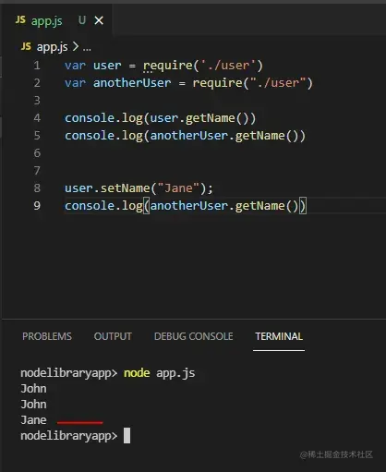The image size is (386, 472).
Task: Click the untracked U status indicator
Action: [82, 20]
